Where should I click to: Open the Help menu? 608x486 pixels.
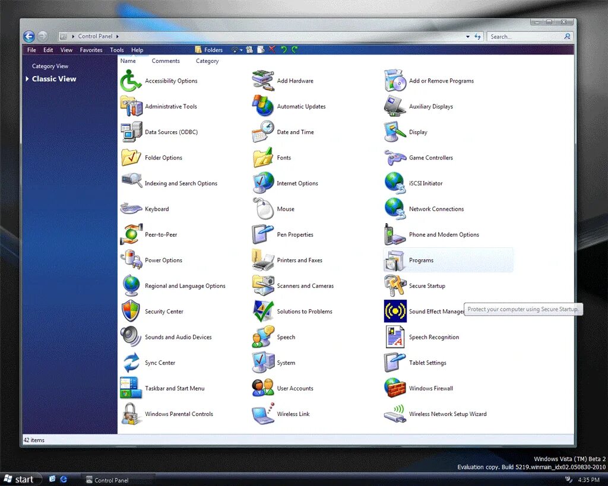137,50
